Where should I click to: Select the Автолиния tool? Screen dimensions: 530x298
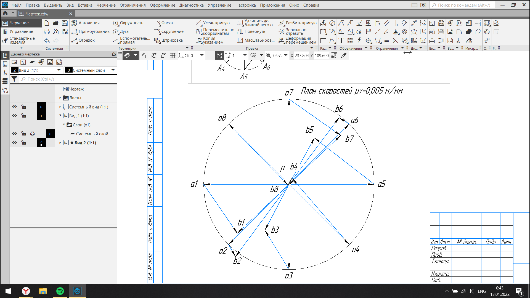pos(86,23)
